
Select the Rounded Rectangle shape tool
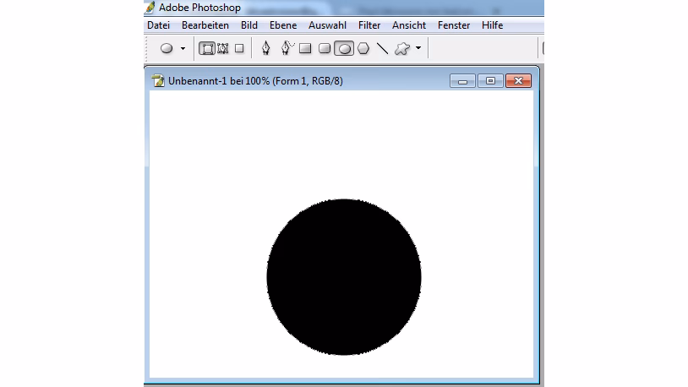[x=325, y=48]
